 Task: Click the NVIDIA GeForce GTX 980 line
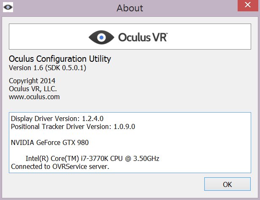(x=50, y=142)
